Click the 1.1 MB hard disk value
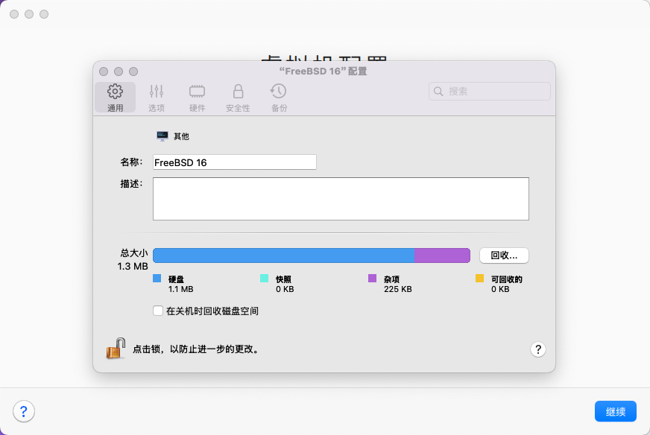Image resolution: width=650 pixels, height=435 pixels. click(180, 289)
